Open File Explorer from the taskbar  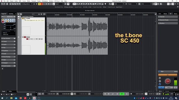click(x=11, y=98)
